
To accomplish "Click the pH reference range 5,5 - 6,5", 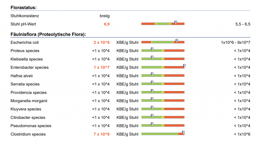I will pos(243,24).
